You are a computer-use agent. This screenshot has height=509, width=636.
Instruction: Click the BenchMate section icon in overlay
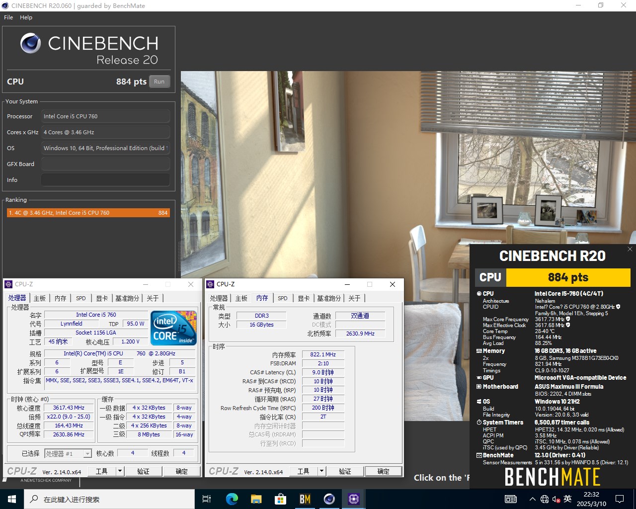tap(479, 455)
